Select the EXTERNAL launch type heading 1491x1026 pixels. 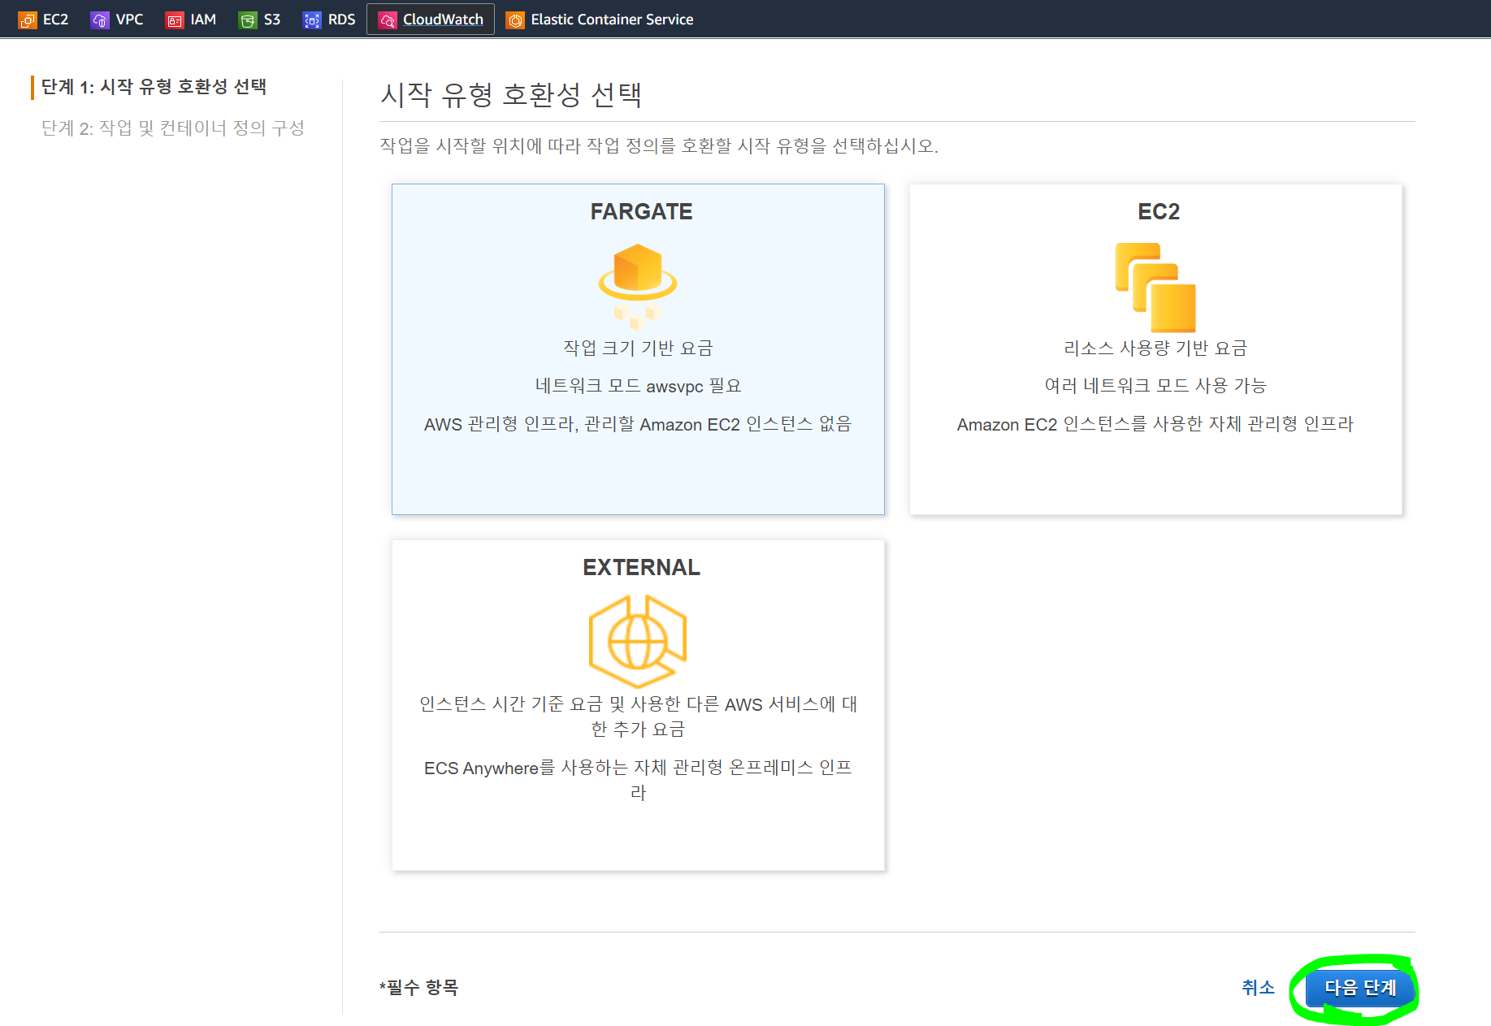(x=641, y=567)
